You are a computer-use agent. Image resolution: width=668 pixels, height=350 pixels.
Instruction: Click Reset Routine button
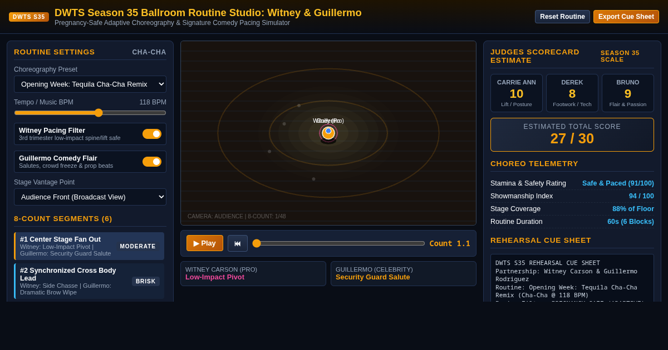562,17
